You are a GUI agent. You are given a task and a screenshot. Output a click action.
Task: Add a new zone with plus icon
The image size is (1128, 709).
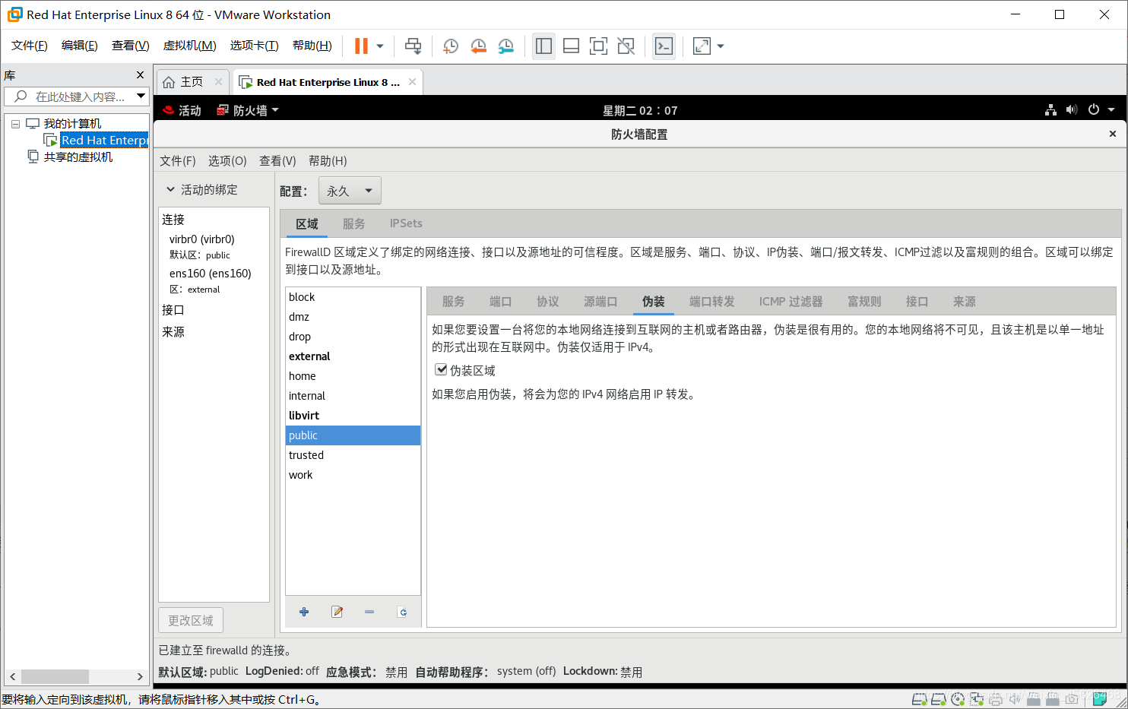pyautogui.click(x=304, y=612)
